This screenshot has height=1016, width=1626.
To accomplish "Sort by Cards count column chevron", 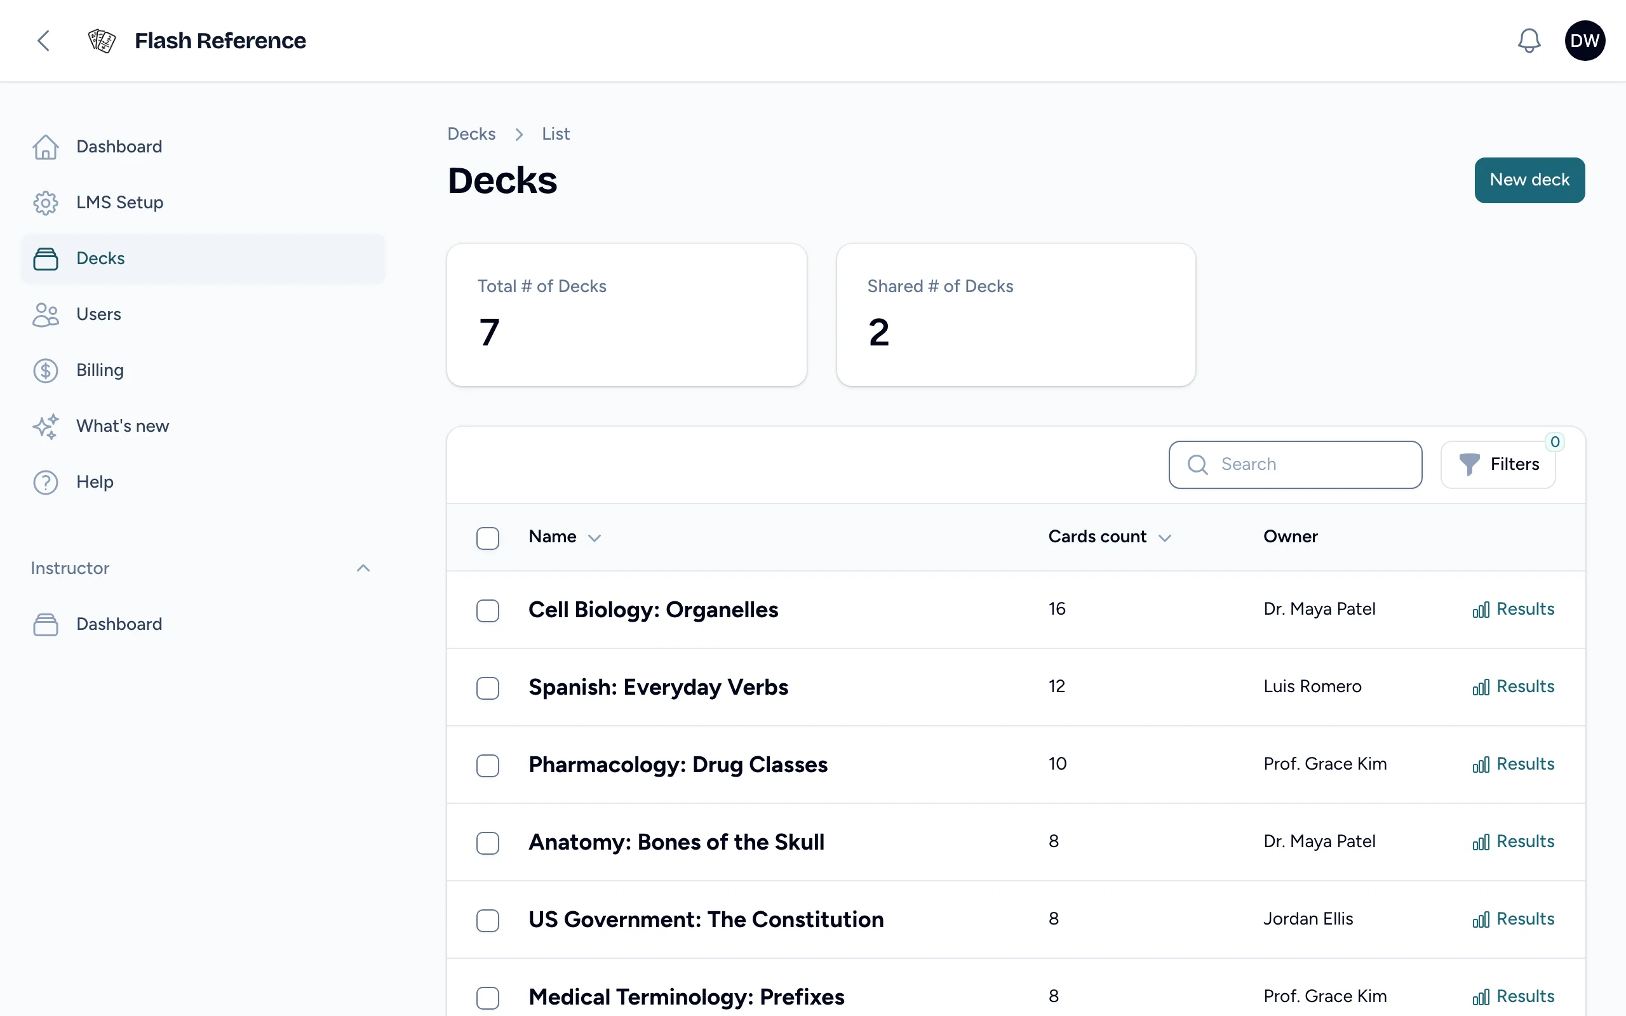I will (x=1165, y=538).
